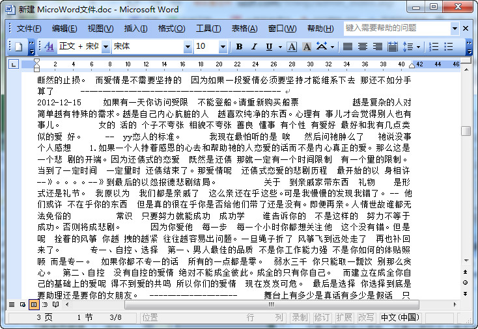The image size is (478, 329).
Task: Click the horizontal scrollbar left arrow
Action: (67, 304)
